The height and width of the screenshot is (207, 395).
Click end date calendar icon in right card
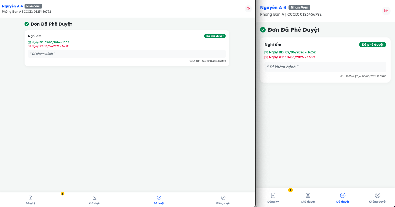266,57
